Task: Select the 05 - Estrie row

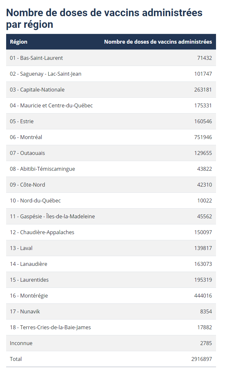Action: click(x=111, y=121)
